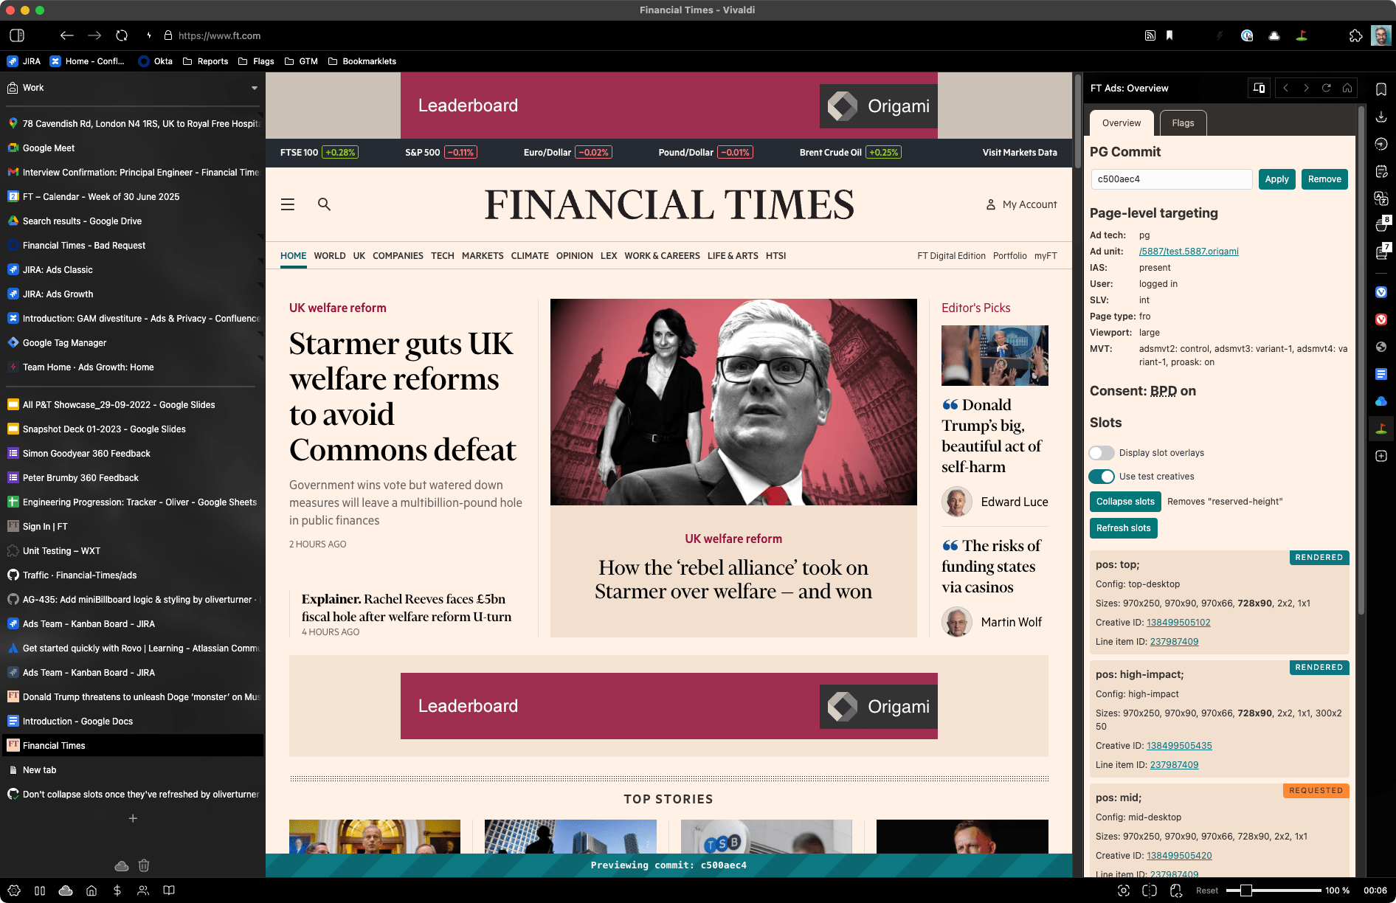Open the capture page camera icon in status bar
This screenshot has width=1396, height=903.
[x=1124, y=890]
